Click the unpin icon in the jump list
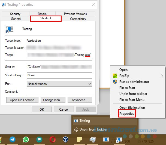The height and width of the screenshot is (145, 166). click(76, 129)
